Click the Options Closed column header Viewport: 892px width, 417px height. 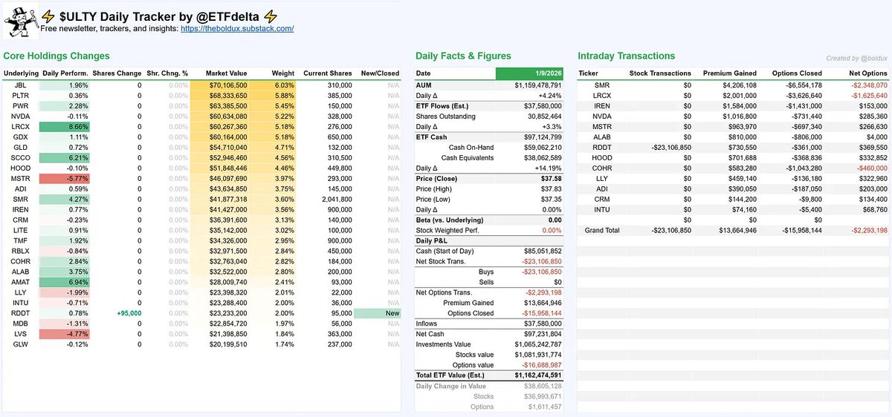tap(795, 73)
